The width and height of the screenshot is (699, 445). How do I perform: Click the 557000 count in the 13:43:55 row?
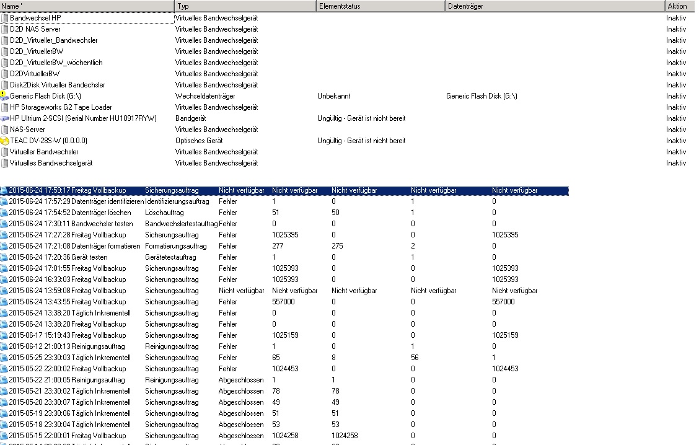pyautogui.click(x=284, y=302)
